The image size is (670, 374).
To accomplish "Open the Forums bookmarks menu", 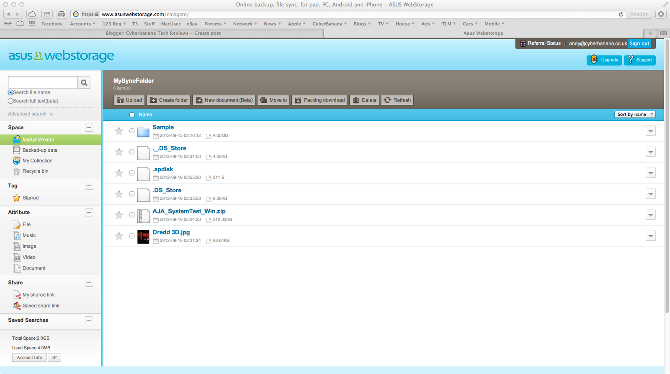I will [215, 24].
